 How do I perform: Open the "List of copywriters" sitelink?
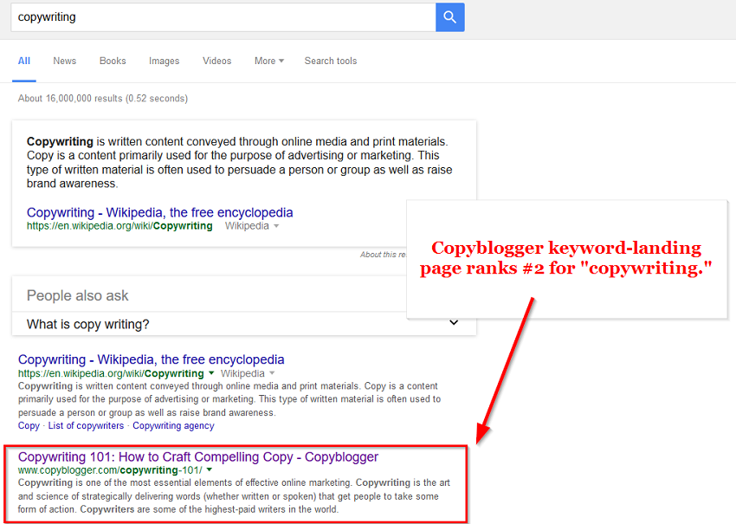(x=86, y=426)
